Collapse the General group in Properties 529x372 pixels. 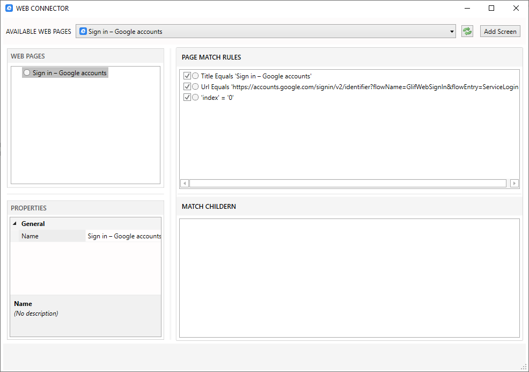tap(14, 223)
